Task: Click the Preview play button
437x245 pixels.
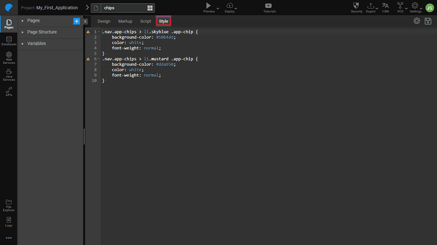Action: (x=209, y=6)
